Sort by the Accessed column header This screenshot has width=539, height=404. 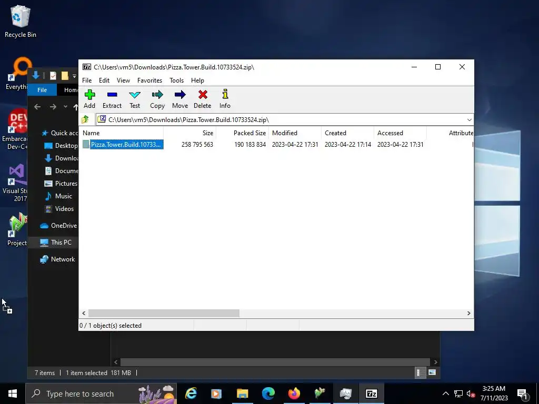(x=400, y=133)
